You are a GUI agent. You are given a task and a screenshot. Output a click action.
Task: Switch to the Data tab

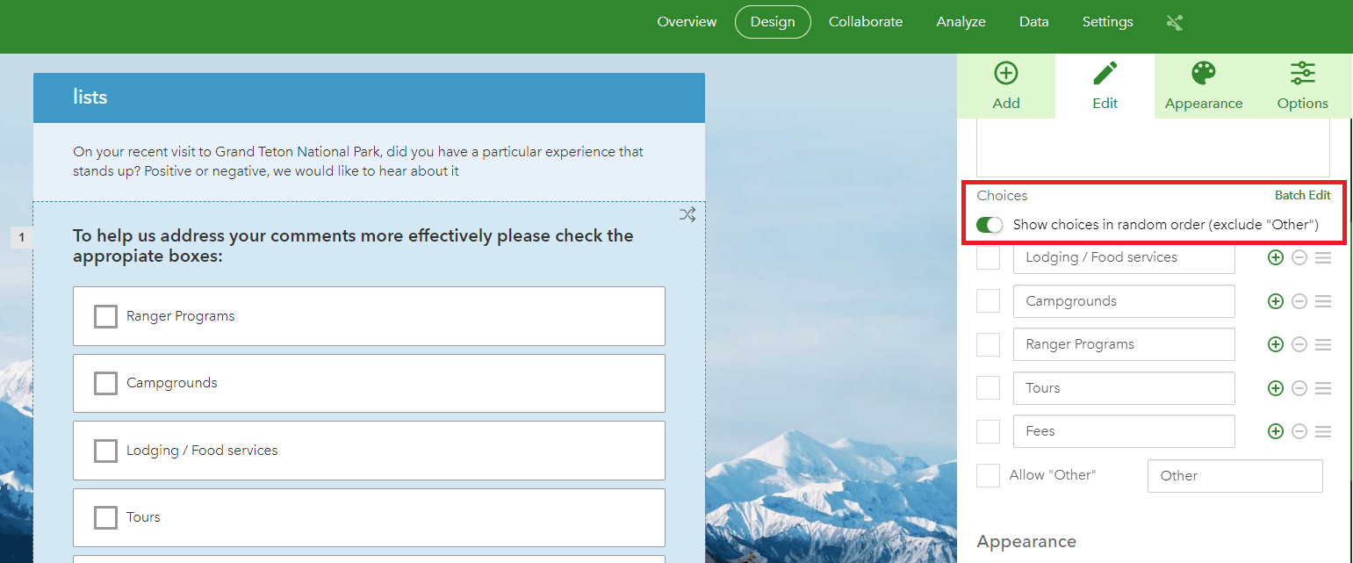click(1033, 21)
